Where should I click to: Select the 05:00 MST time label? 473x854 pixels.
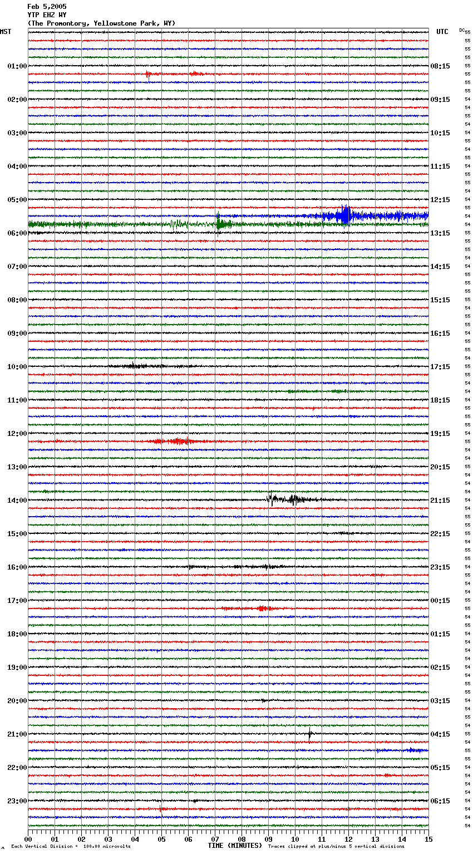click(x=17, y=200)
